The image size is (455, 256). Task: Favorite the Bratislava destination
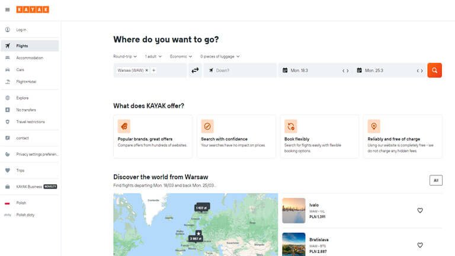(420, 245)
